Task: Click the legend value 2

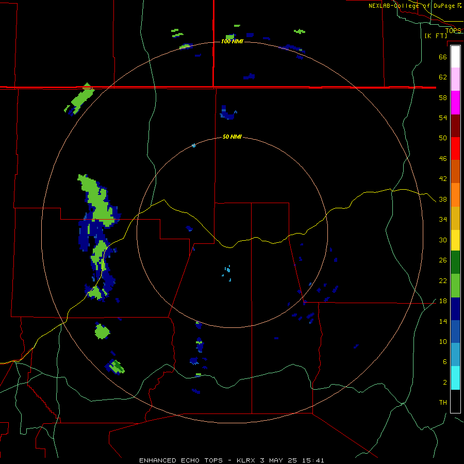Action: pyautogui.click(x=444, y=383)
